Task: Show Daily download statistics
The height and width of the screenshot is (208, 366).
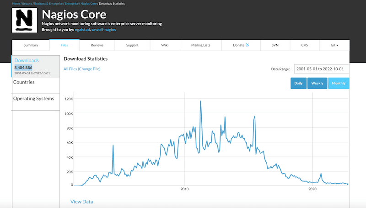Action: tap(298, 83)
